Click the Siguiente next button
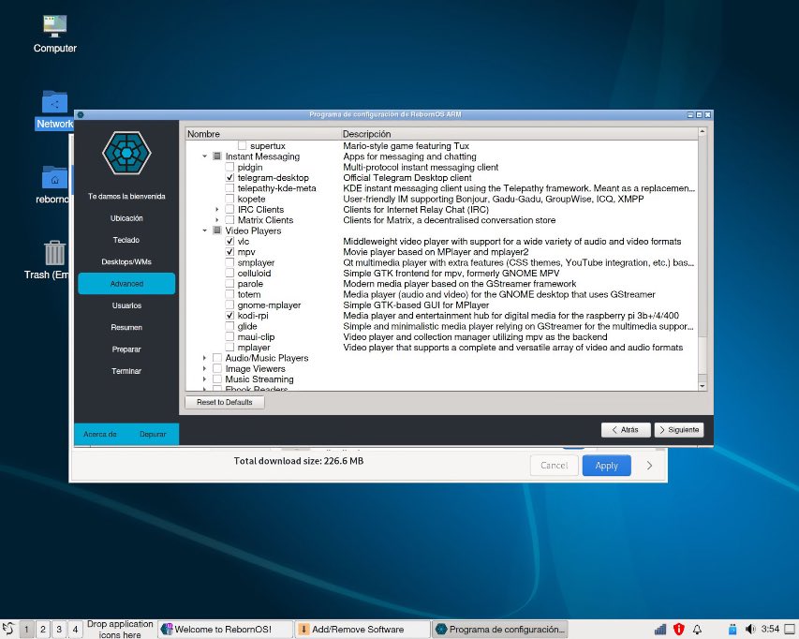Viewport: 799px width, 639px height. [x=679, y=429]
